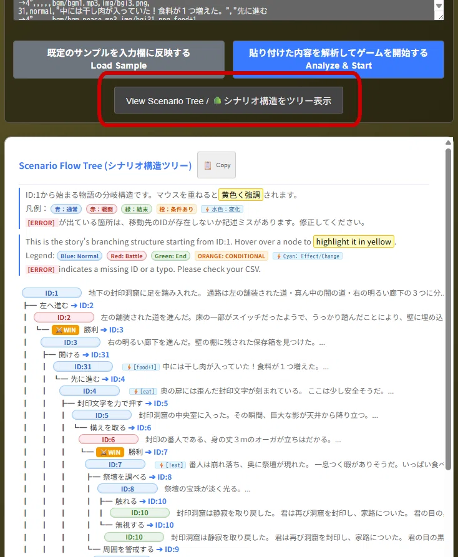The image size is (458, 557).
Task: Follow the 封印文字を力で押す → ID:5 link
Action: (x=122, y=404)
